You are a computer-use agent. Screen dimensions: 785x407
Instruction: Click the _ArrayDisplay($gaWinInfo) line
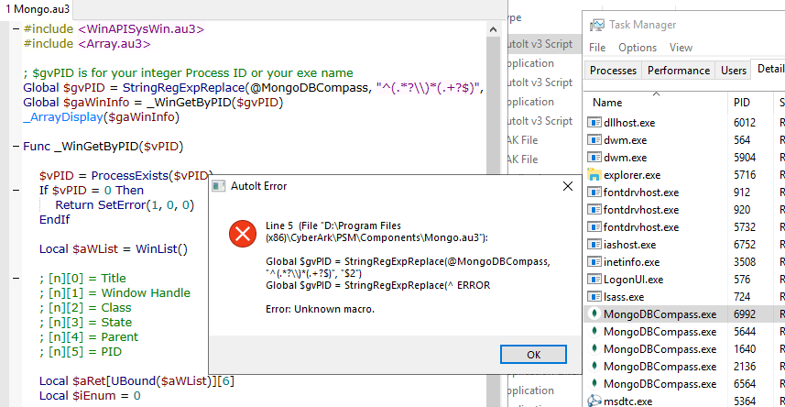click(101, 117)
